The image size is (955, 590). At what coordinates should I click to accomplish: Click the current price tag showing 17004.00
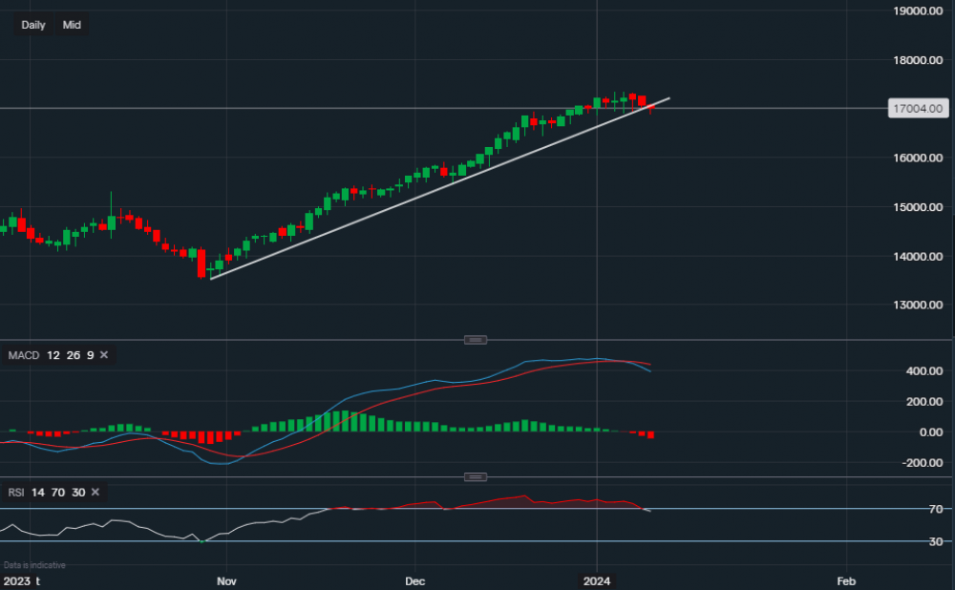point(917,108)
